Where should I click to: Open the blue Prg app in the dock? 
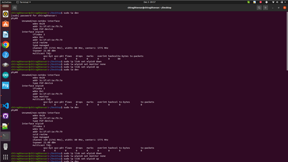click(5, 85)
